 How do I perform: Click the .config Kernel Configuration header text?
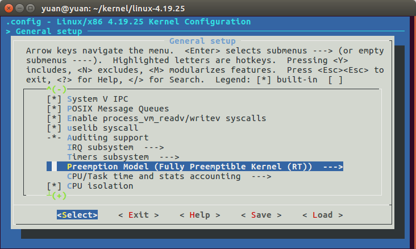coord(128,22)
